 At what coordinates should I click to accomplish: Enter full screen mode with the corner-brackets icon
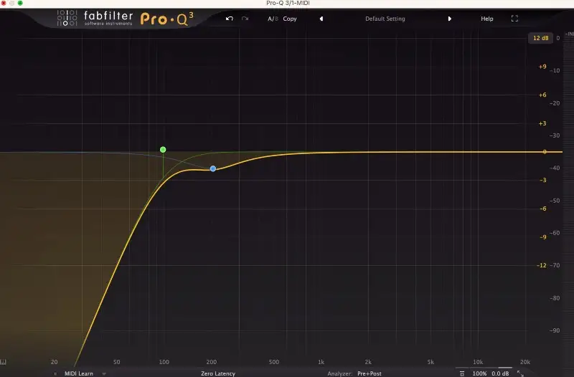click(x=514, y=19)
